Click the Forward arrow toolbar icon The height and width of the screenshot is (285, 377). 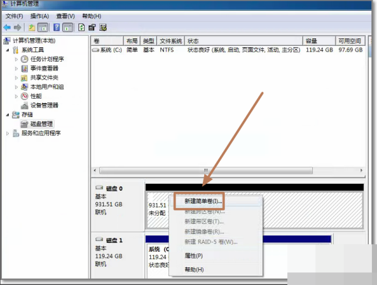(18, 28)
